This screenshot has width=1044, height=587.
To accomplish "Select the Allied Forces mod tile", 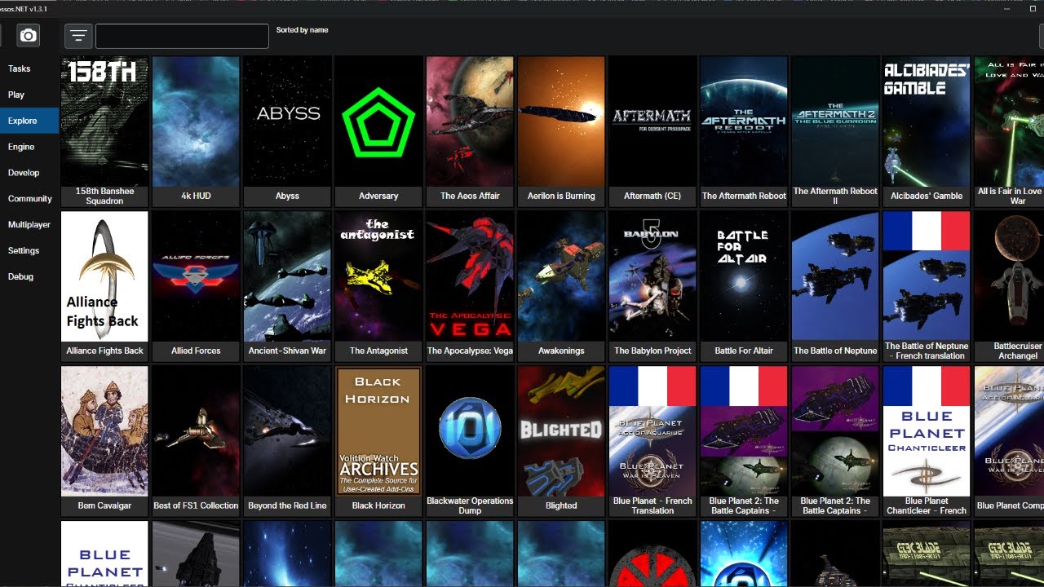I will point(196,285).
